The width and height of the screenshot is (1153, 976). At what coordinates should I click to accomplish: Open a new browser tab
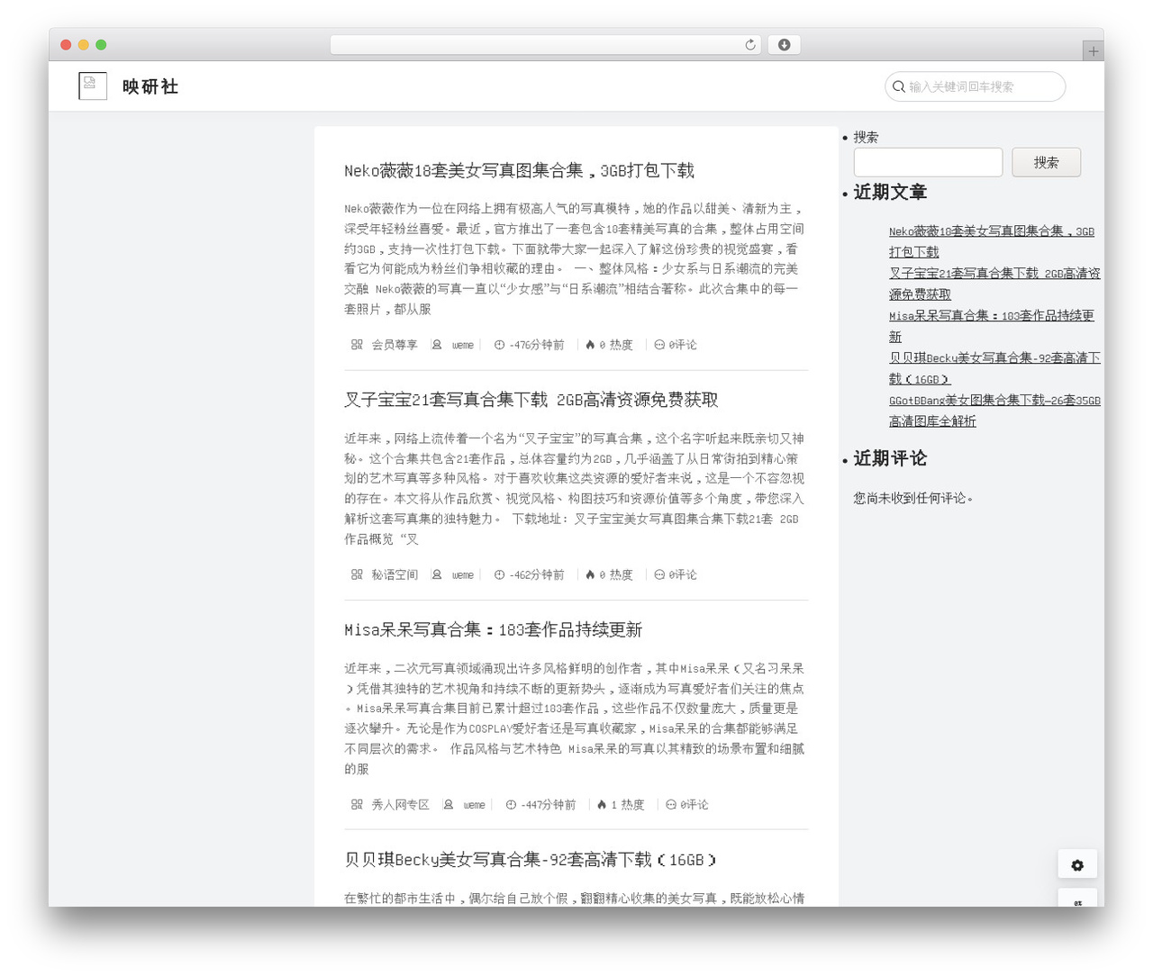coord(1093,51)
